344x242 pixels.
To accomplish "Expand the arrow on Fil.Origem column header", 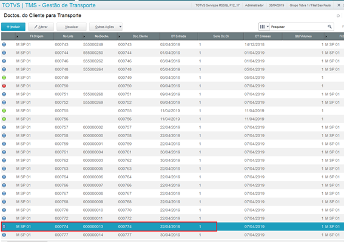I will point(18,36).
